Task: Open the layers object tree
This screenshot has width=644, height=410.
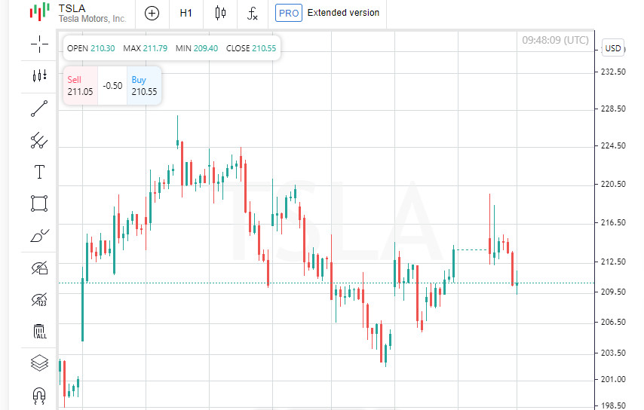Action: pyautogui.click(x=39, y=363)
